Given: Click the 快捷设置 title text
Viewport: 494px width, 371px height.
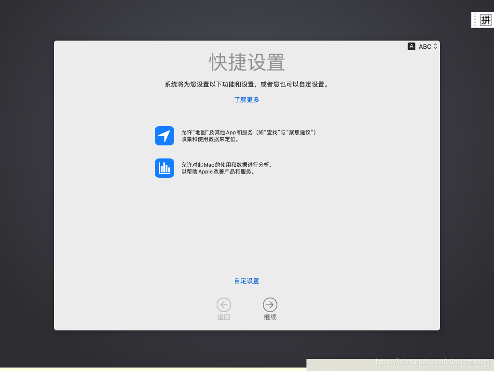Looking at the screenshot, I should (x=247, y=62).
